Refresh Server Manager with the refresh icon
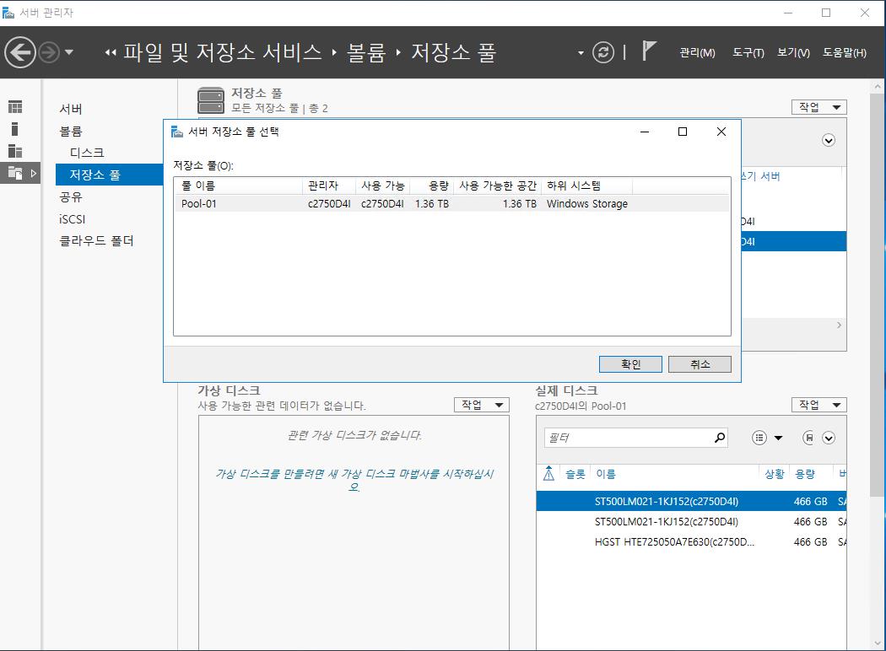 (x=603, y=52)
